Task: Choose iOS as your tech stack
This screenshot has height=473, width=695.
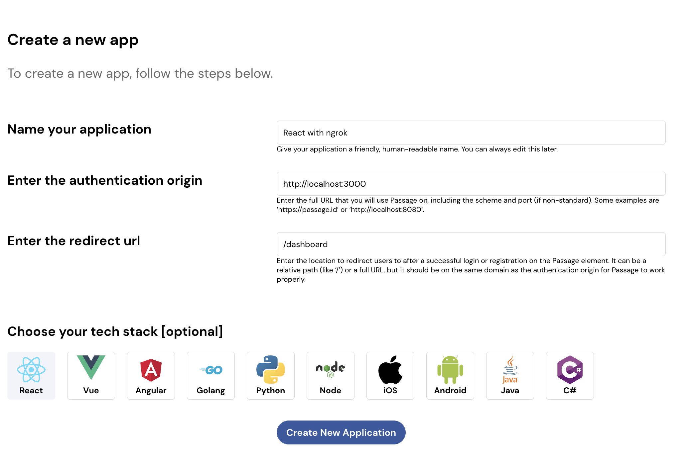Action: [x=390, y=375]
